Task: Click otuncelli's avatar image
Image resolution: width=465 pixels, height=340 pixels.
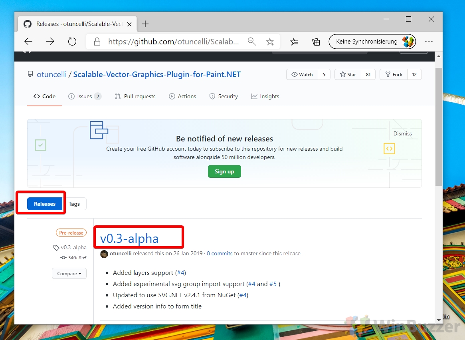Action: [x=104, y=254]
